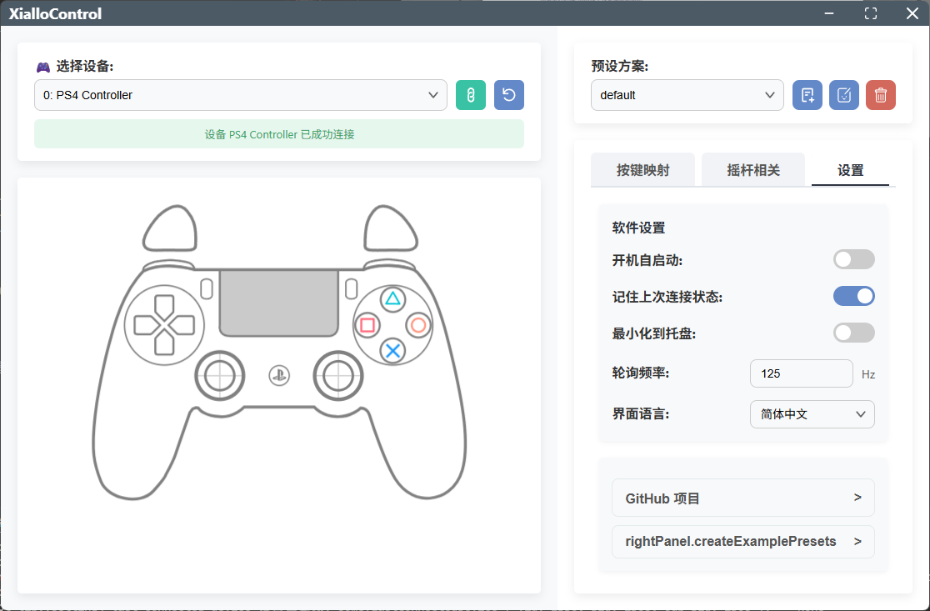Open the 界面语言 dropdown showing 简体中文
Image resolution: width=930 pixels, height=611 pixels.
[812, 414]
